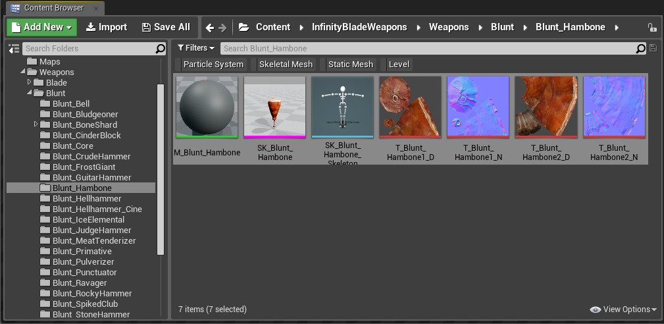Go forward with the right arrow
The width and height of the screenshot is (664, 324).
[x=222, y=28]
